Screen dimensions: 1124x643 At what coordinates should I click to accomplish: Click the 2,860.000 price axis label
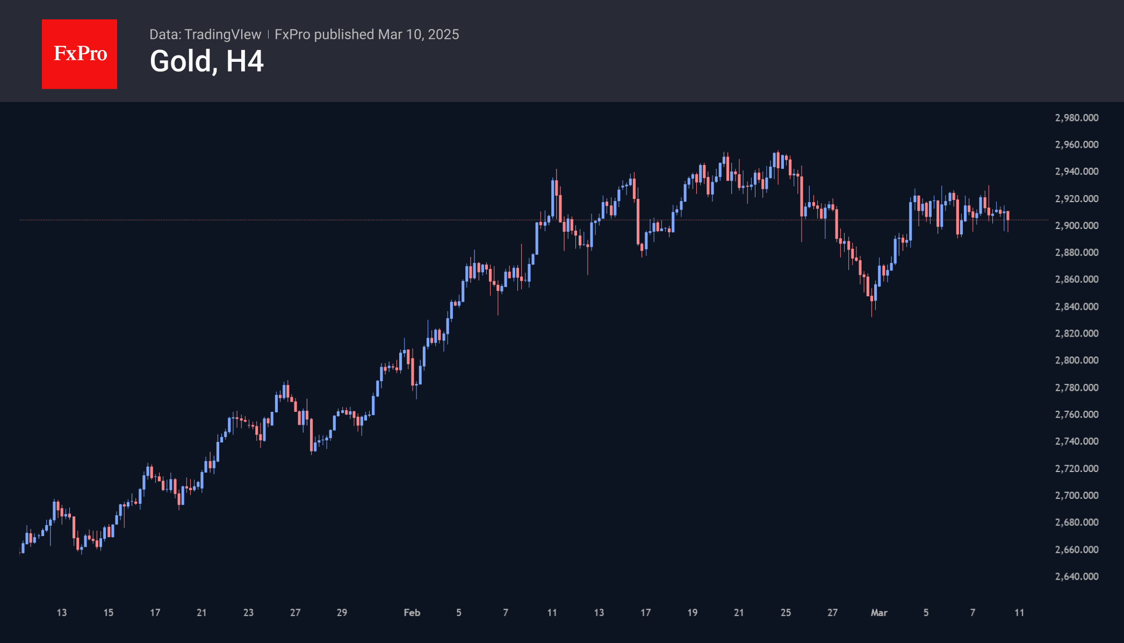[1077, 279]
